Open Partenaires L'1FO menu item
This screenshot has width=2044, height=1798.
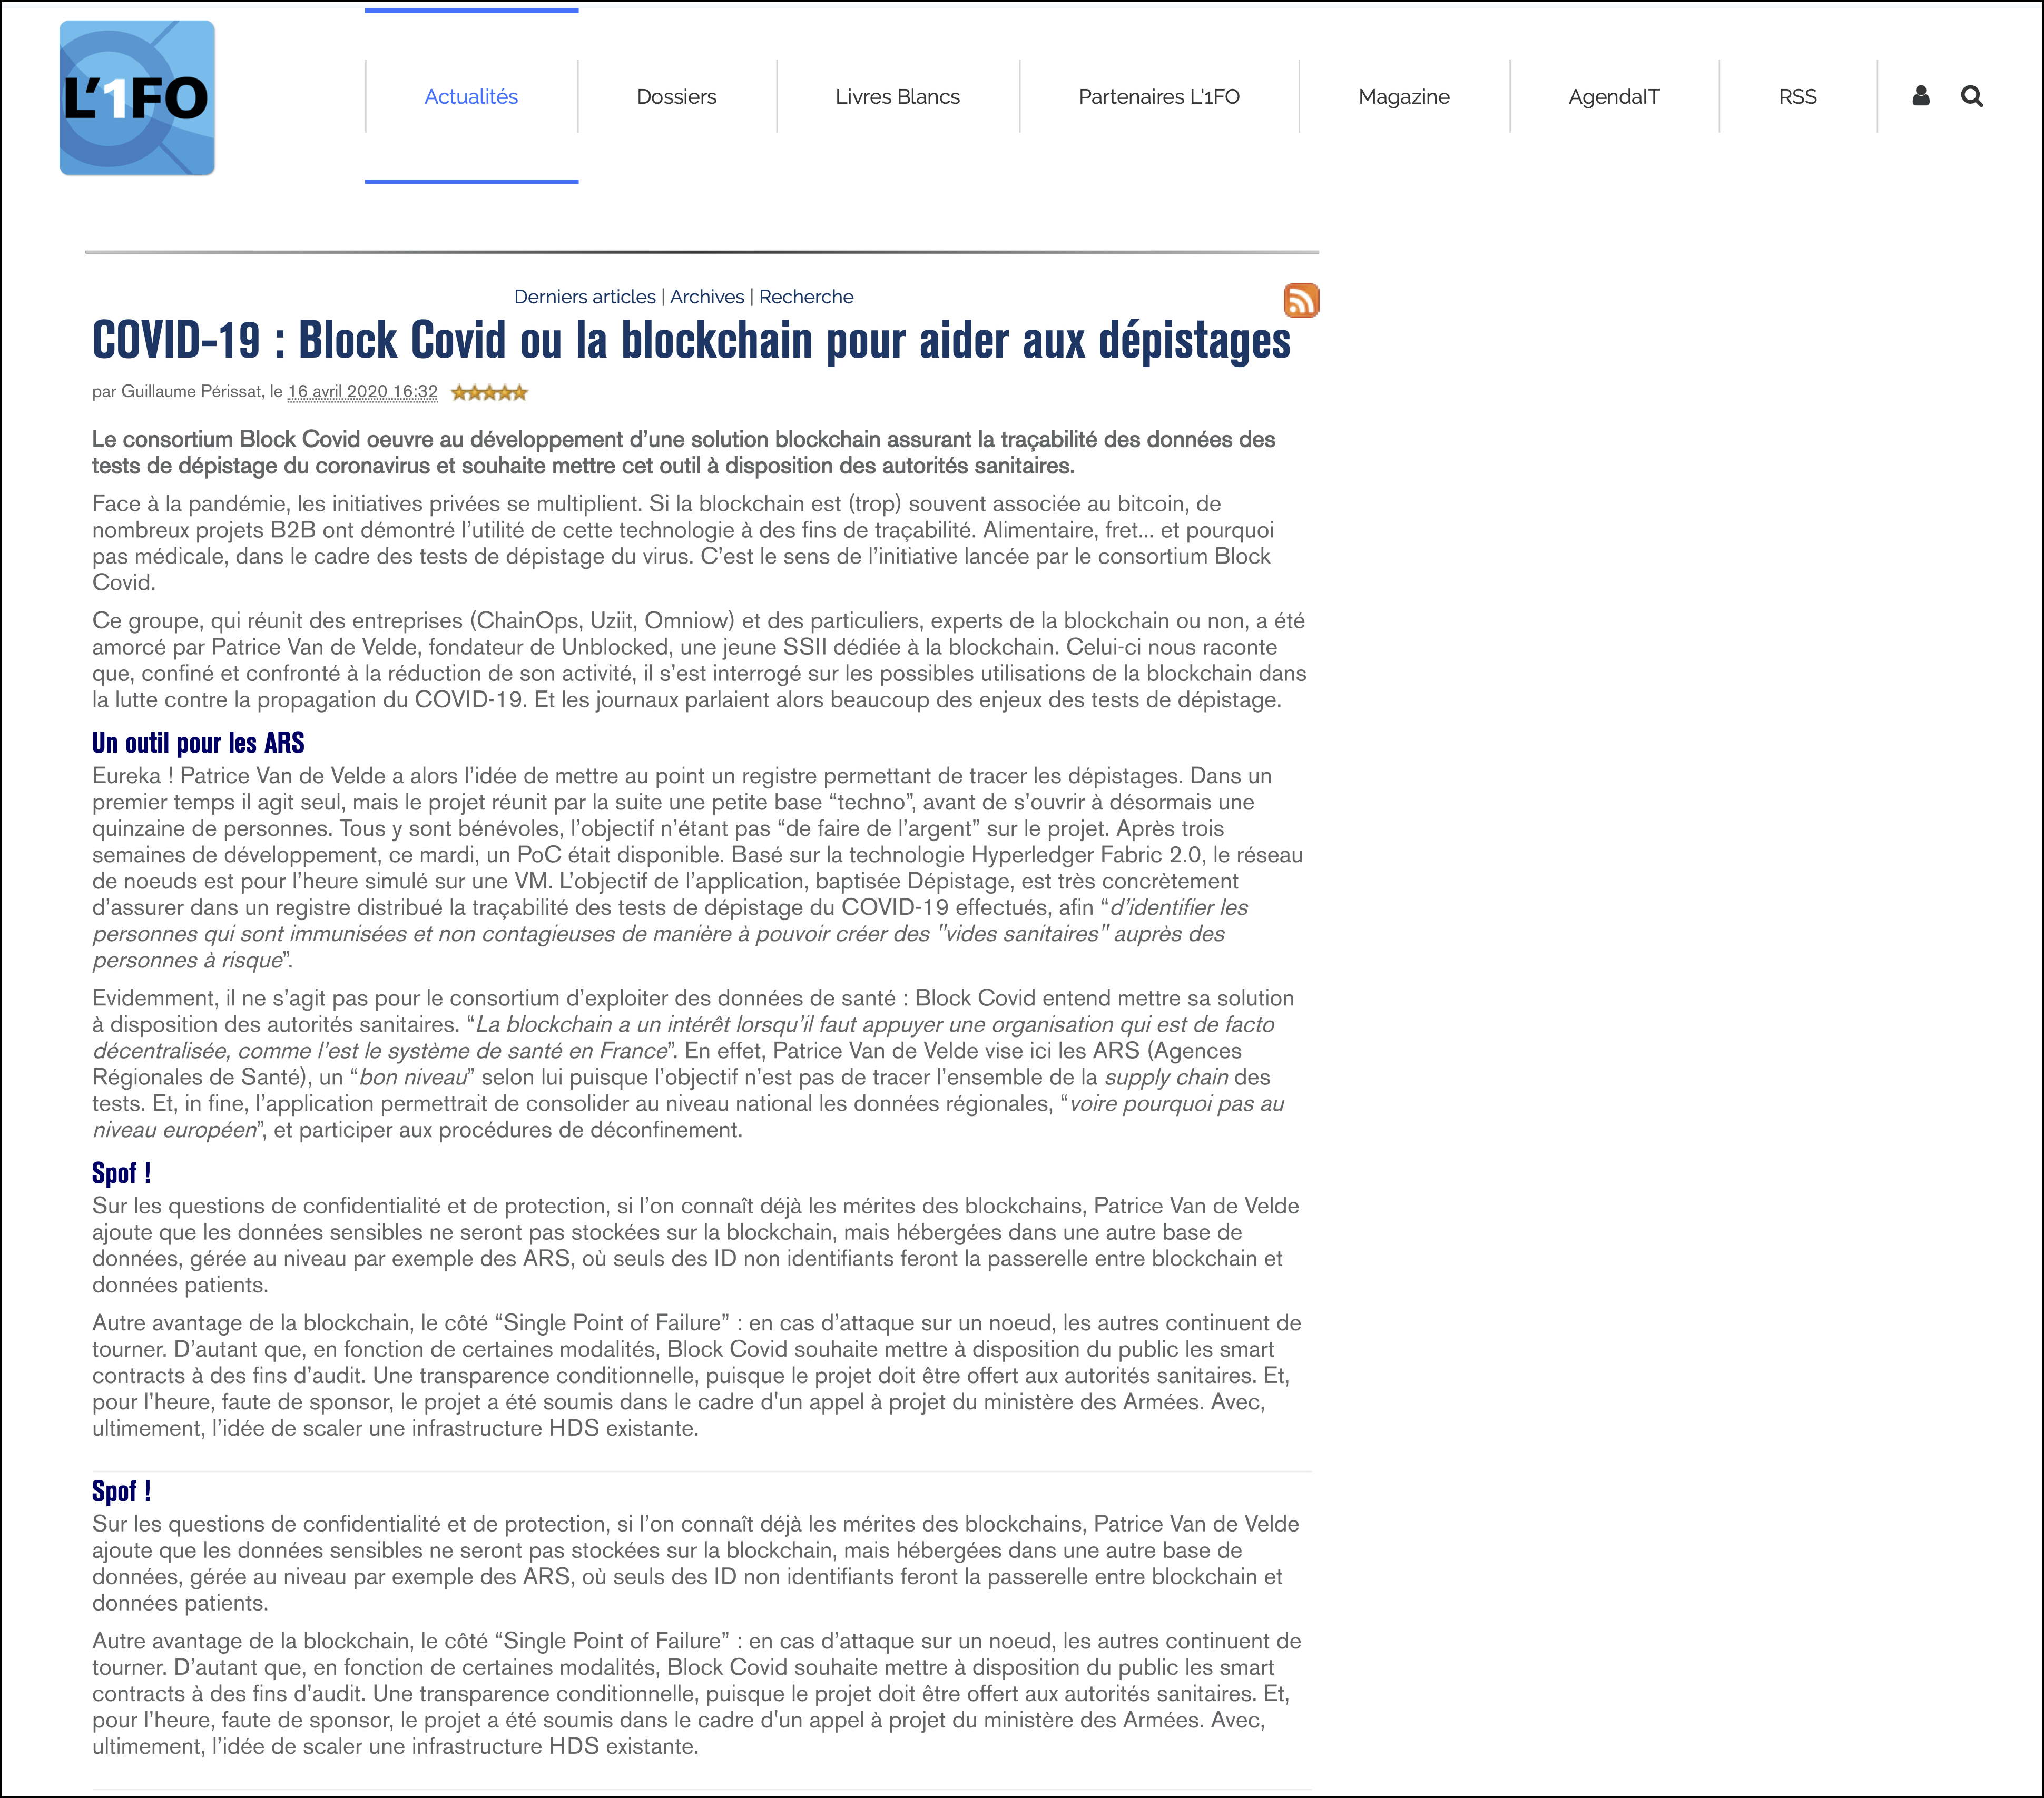[1159, 97]
